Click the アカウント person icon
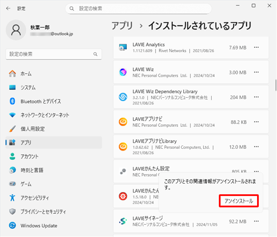Viewport: 277px width, 237px height. click(12, 157)
